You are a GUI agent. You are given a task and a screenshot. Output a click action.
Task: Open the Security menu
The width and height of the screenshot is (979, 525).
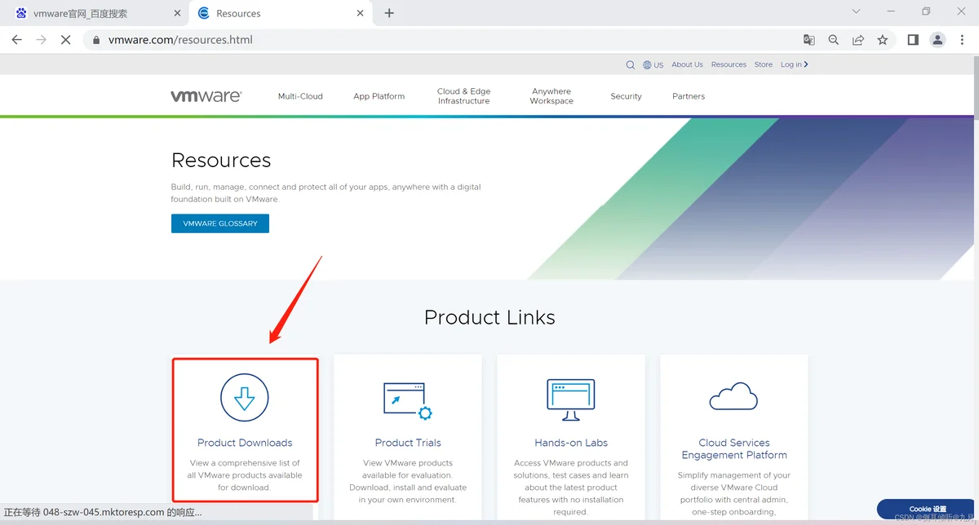coord(626,96)
